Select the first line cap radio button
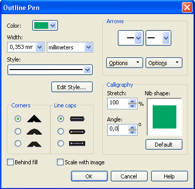This screenshot has height=189, width=195. [x=60, y=118]
